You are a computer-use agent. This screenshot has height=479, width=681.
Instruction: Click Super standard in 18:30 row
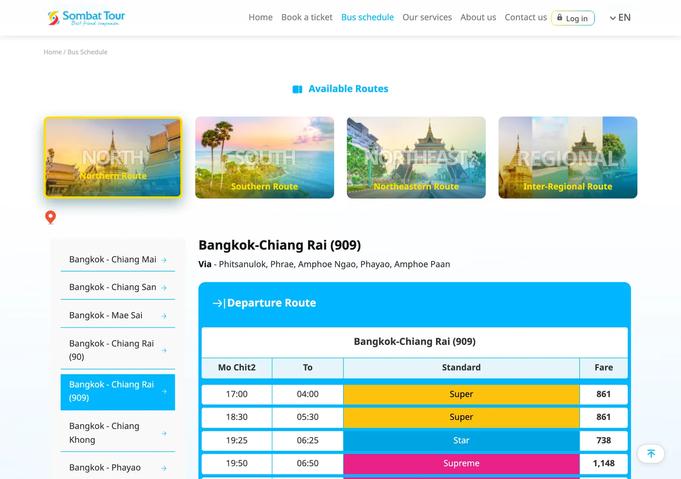(x=461, y=417)
